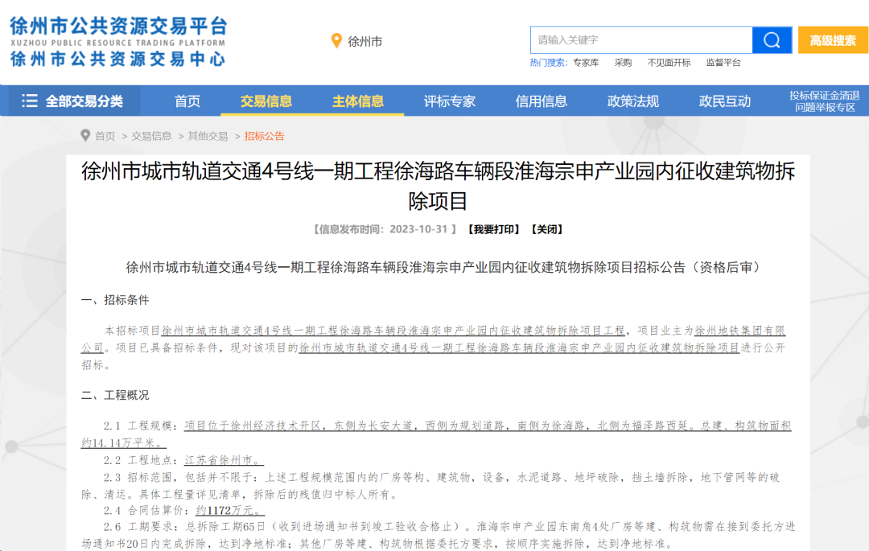Select hot search term 监督平台

(x=723, y=63)
